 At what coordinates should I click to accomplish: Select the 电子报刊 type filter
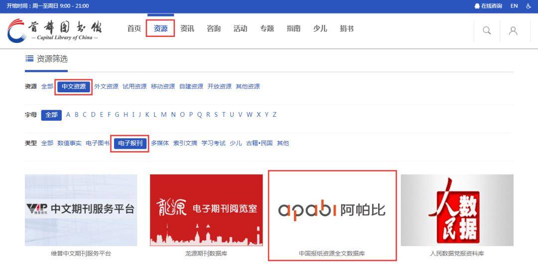pyautogui.click(x=130, y=143)
